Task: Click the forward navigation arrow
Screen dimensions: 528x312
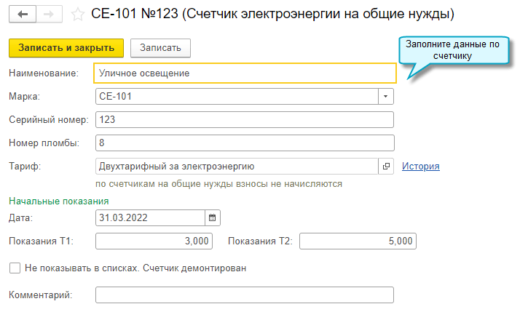Action: coord(49,14)
